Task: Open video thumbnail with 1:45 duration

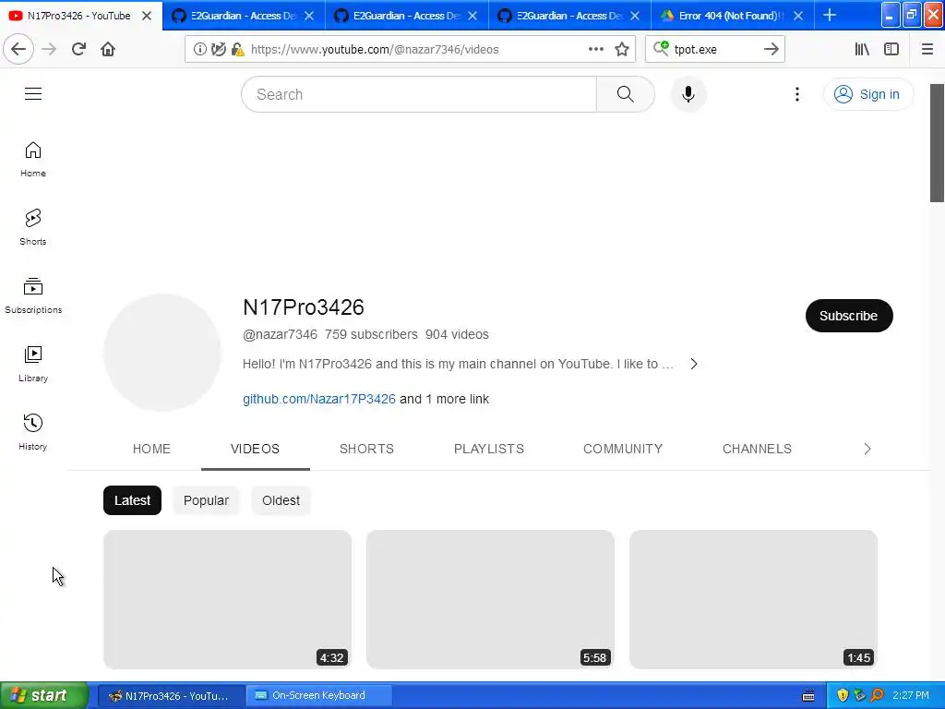Action: click(x=753, y=599)
